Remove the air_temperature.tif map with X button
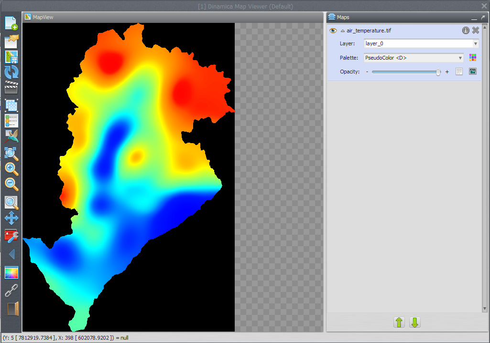490x343 pixels. tap(476, 31)
